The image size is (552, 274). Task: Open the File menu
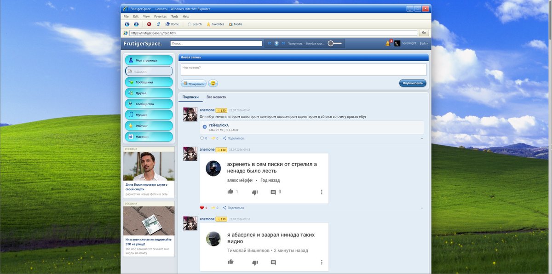pyautogui.click(x=126, y=16)
